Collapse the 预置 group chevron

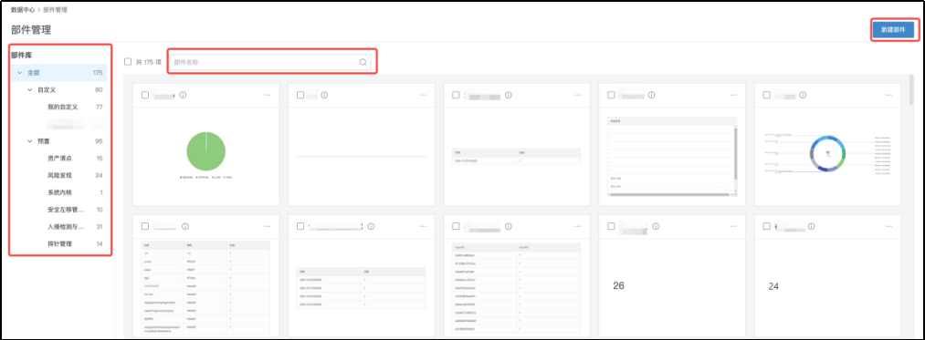click(x=30, y=141)
